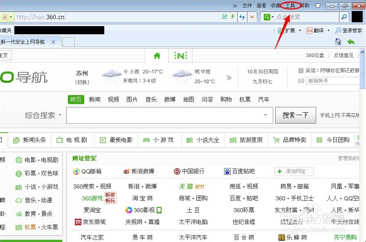
Task: Click the home page house icon in toolbar
Action: pyautogui.click(x=338, y=42)
